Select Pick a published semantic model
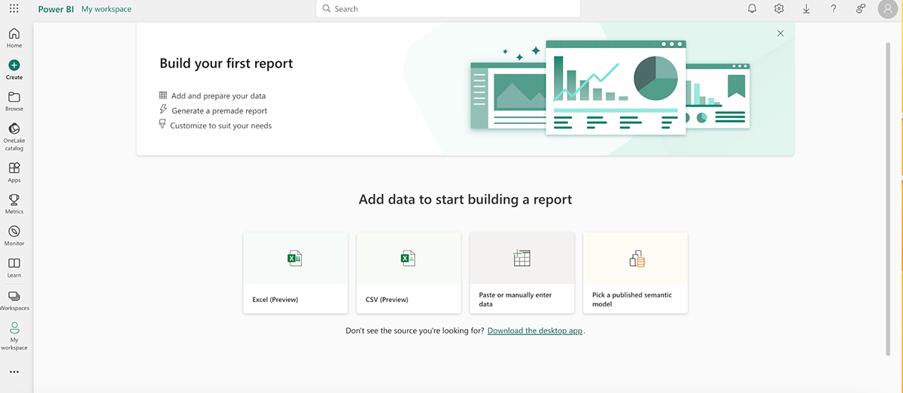The image size is (903, 393). [x=635, y=273]
